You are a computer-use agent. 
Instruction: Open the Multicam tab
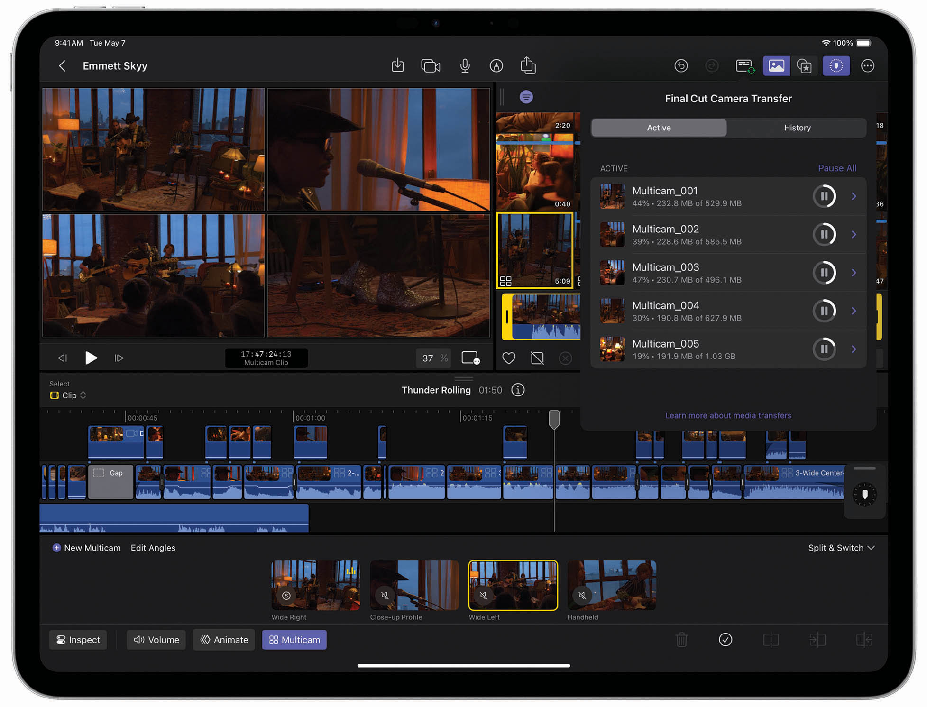(294, 640)
